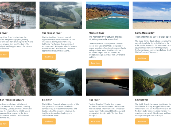Read More about Santa Monica Bay
The width and height of the screenshot is (171, 128).
click(x=142, y=58)
